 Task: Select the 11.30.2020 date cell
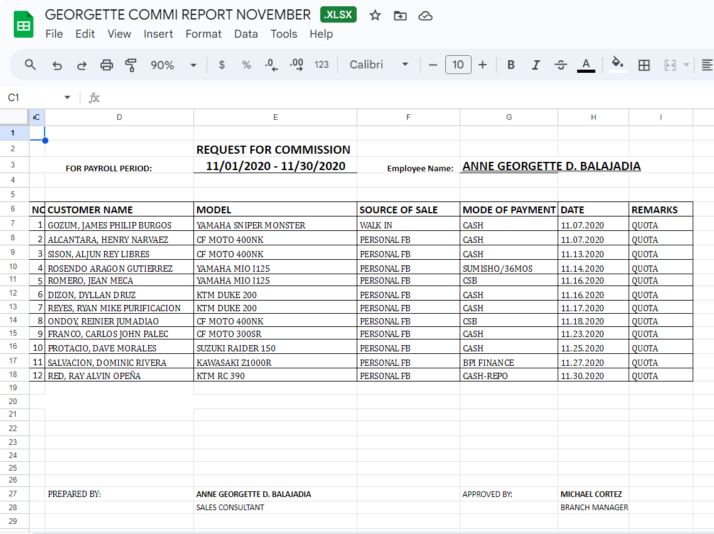593,375
